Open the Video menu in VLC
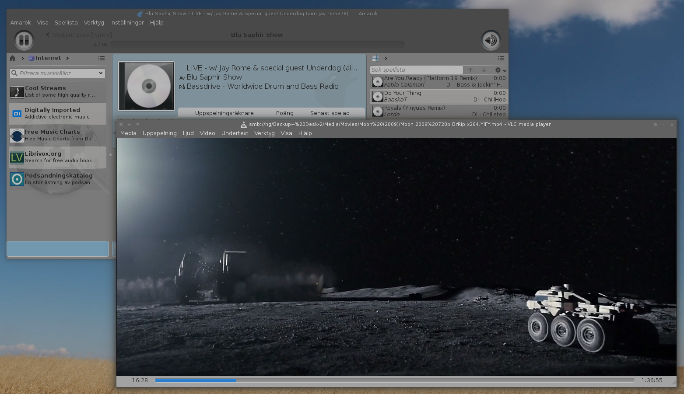Image resolution: width=684 pixels, height=394 pixels. (207, 133)
